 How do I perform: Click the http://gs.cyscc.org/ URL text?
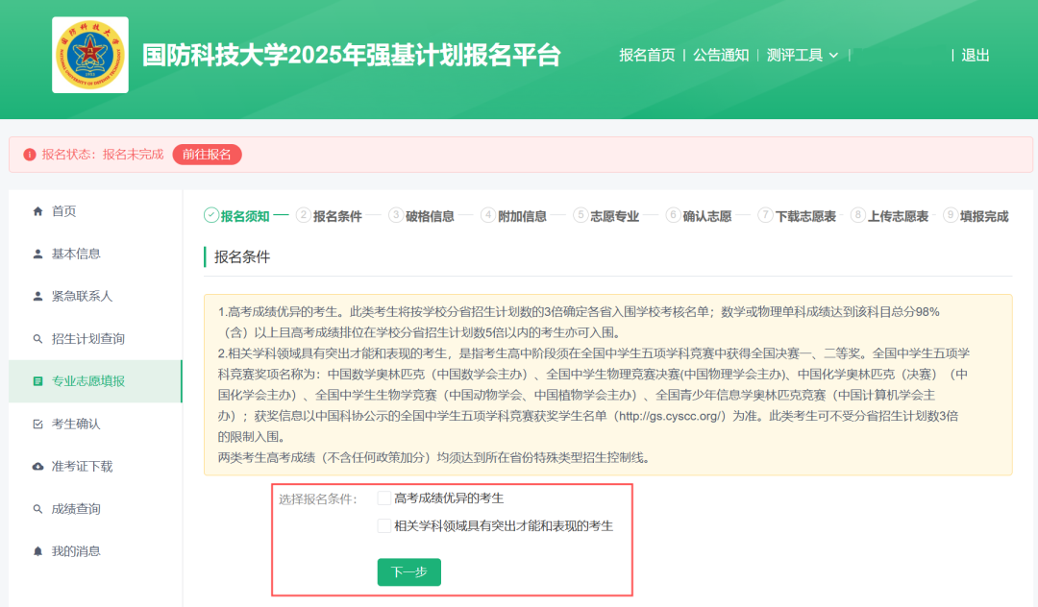click(x=670, y=416)
